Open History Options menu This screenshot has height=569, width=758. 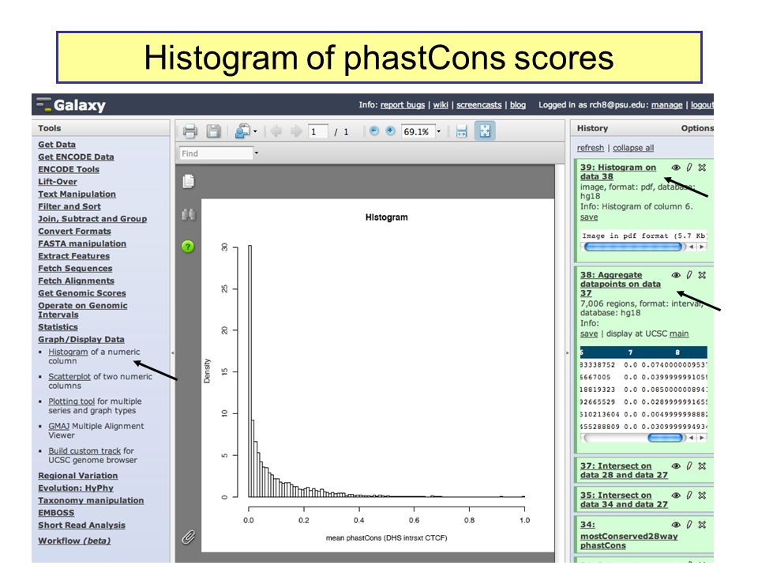[x=696, y=128]
